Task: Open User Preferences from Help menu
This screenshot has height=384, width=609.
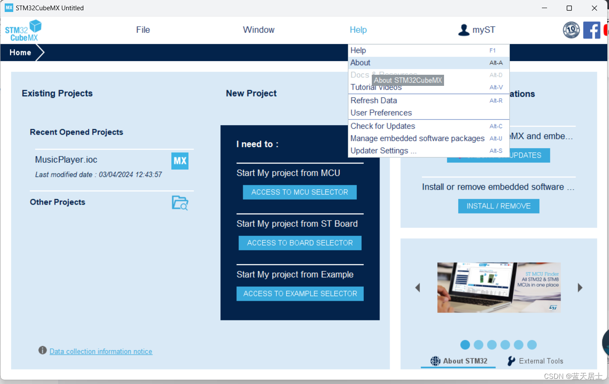Action: click(x=429, y=113)
